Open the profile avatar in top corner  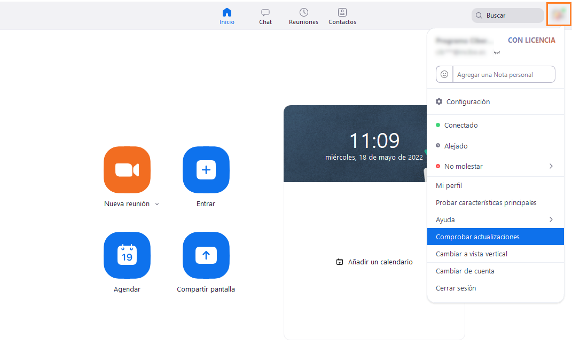(x=559, y=15)
